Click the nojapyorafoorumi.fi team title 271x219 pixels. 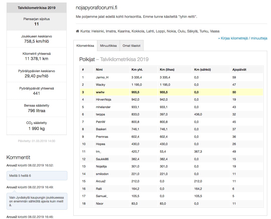pos(97,8)
